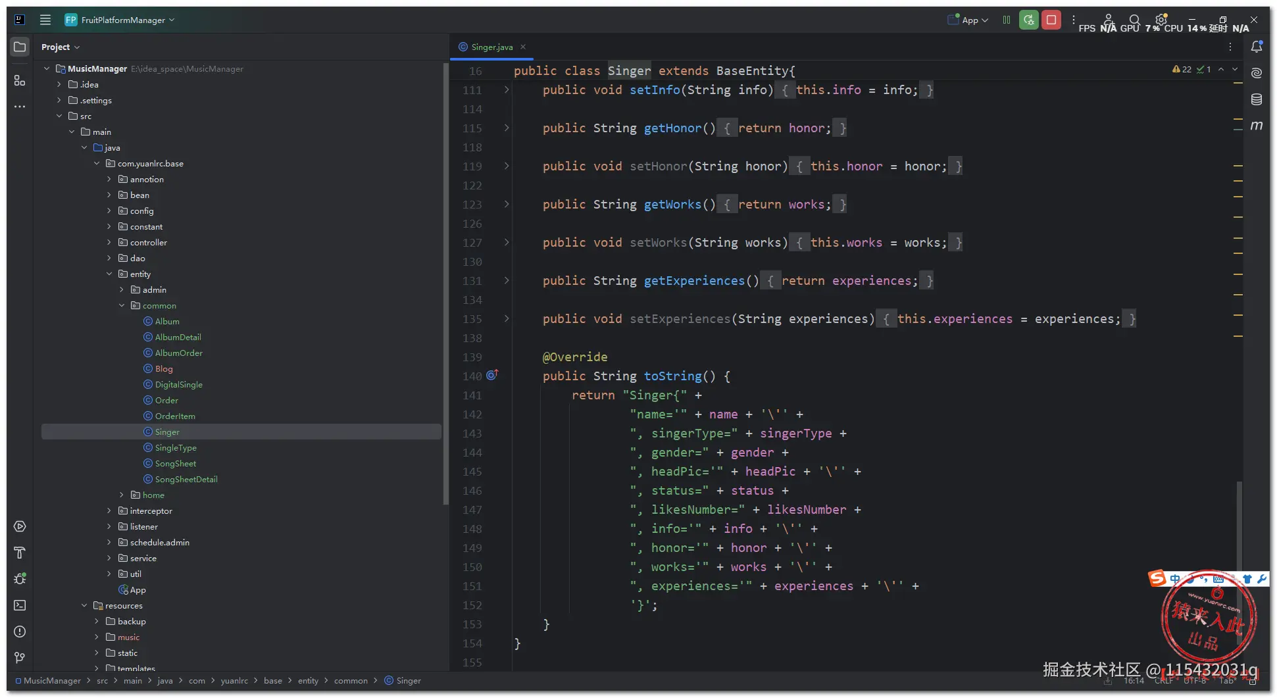Open the Database tool window
The image size is (1277, 698).
coord(1257,99)
